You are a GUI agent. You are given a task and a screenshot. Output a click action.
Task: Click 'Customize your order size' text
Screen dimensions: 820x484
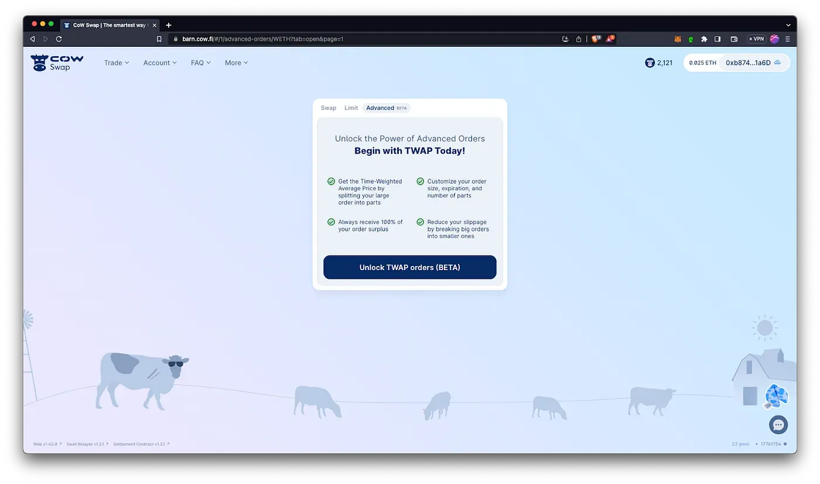click(x=457, y=188)
